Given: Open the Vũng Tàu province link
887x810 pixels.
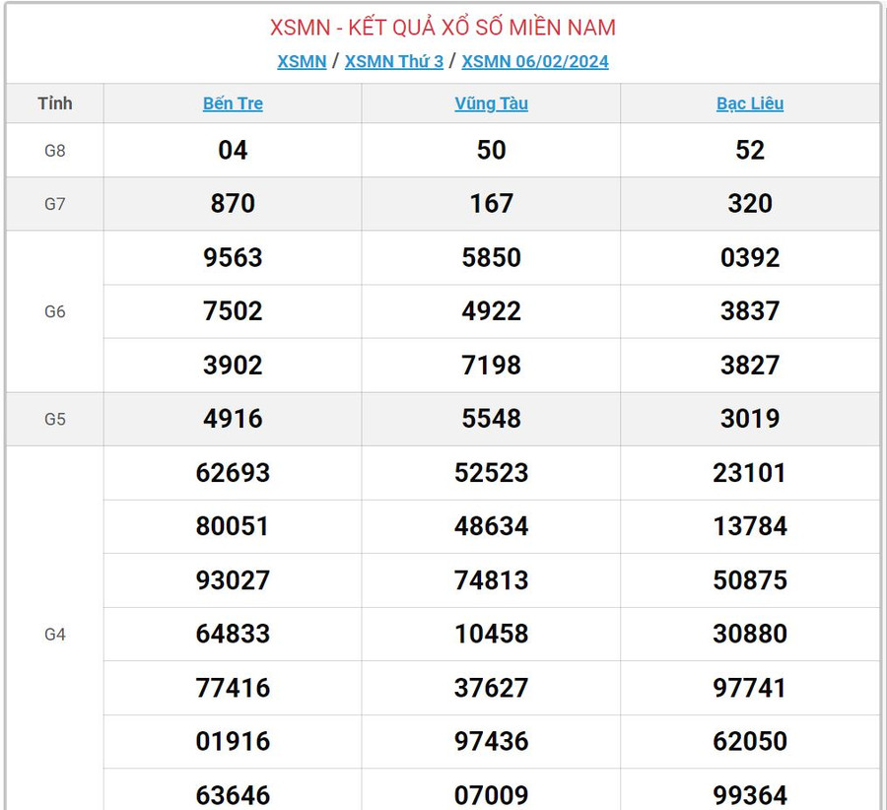Looking at the screenshot, I should [x=491, y=103].
